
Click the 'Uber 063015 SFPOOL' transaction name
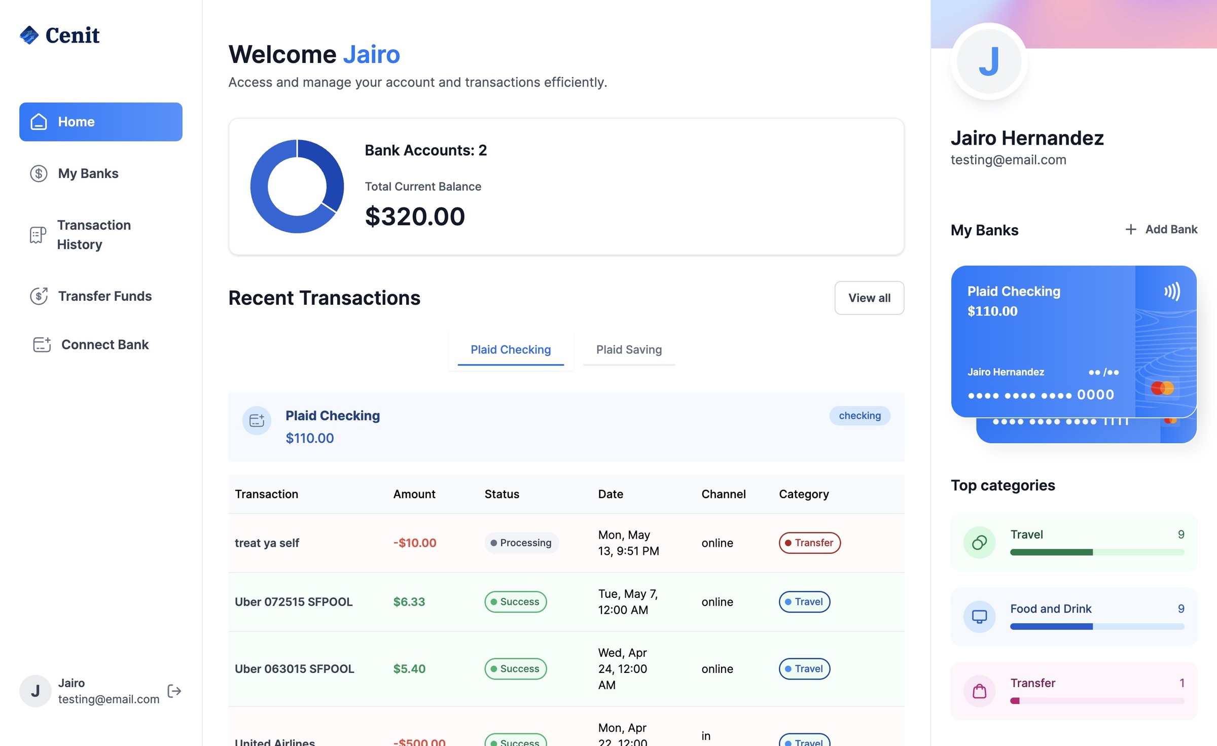coord(294,668)
